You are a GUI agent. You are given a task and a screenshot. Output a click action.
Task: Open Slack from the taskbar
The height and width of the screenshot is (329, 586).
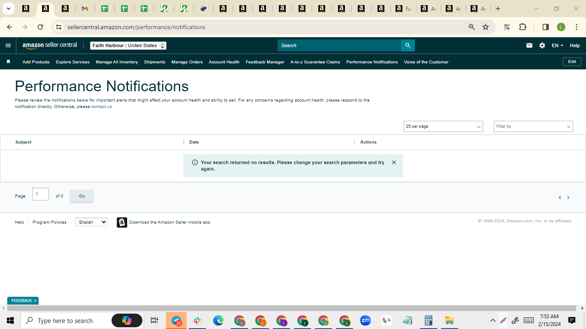pyautogui.click(x=197, y=320)
